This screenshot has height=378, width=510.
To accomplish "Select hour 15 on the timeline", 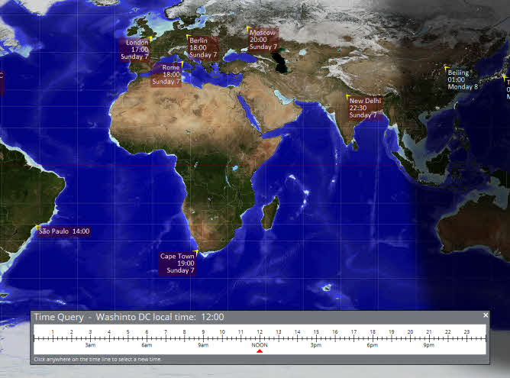I will [x=317, y=332].
